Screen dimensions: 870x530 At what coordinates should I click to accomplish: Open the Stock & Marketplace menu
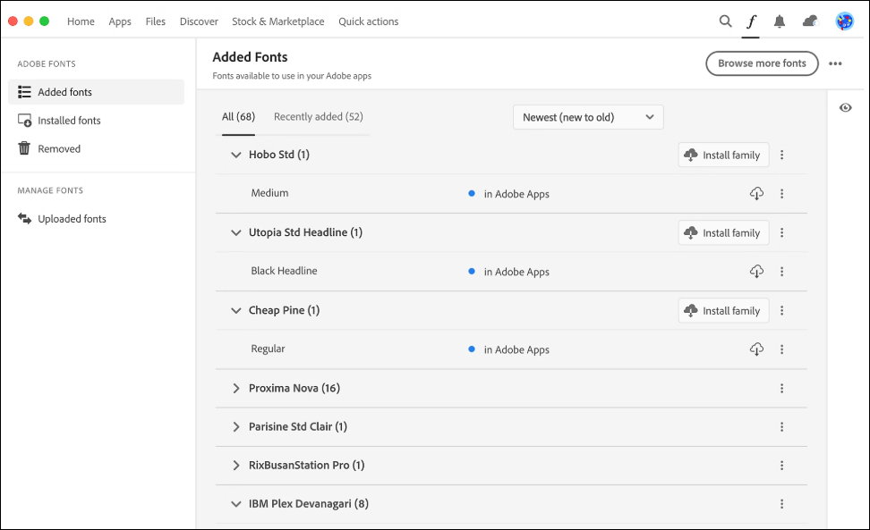click(x=277, y=21)
